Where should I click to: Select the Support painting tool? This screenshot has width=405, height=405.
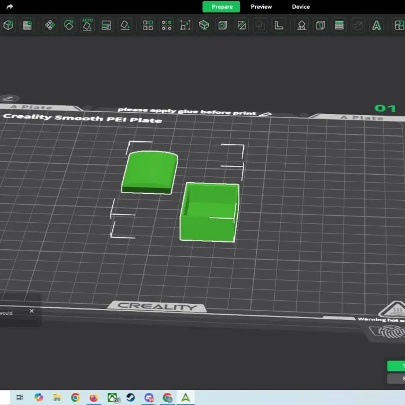tap(301, 25)
